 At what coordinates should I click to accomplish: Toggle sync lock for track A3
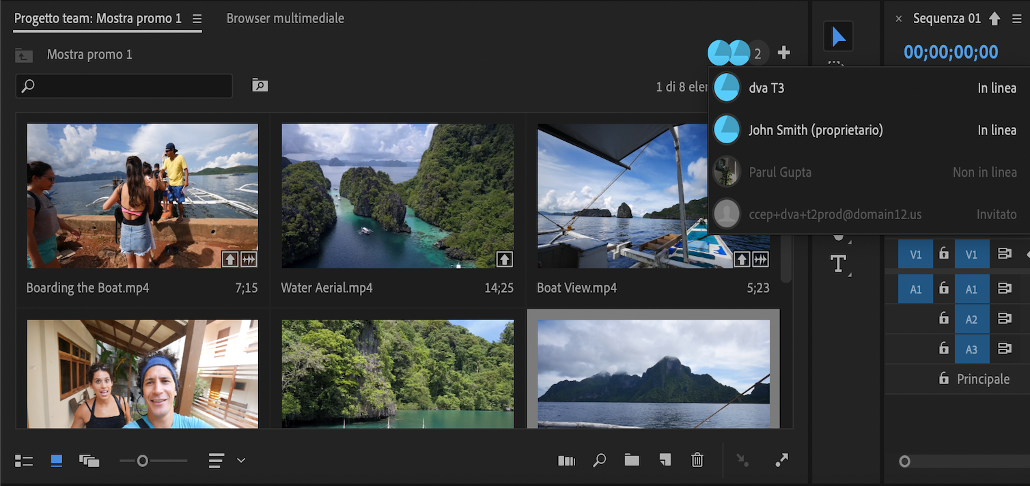click(x=1004, y=349)
